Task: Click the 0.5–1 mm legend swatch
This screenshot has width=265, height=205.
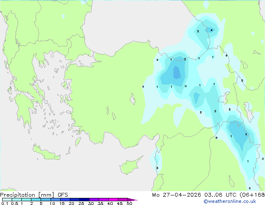Action: pyautogui.click(x=17, y=200)
